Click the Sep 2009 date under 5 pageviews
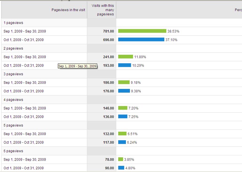The width and height of the screenshot is (242, 172). click(25, 134)
